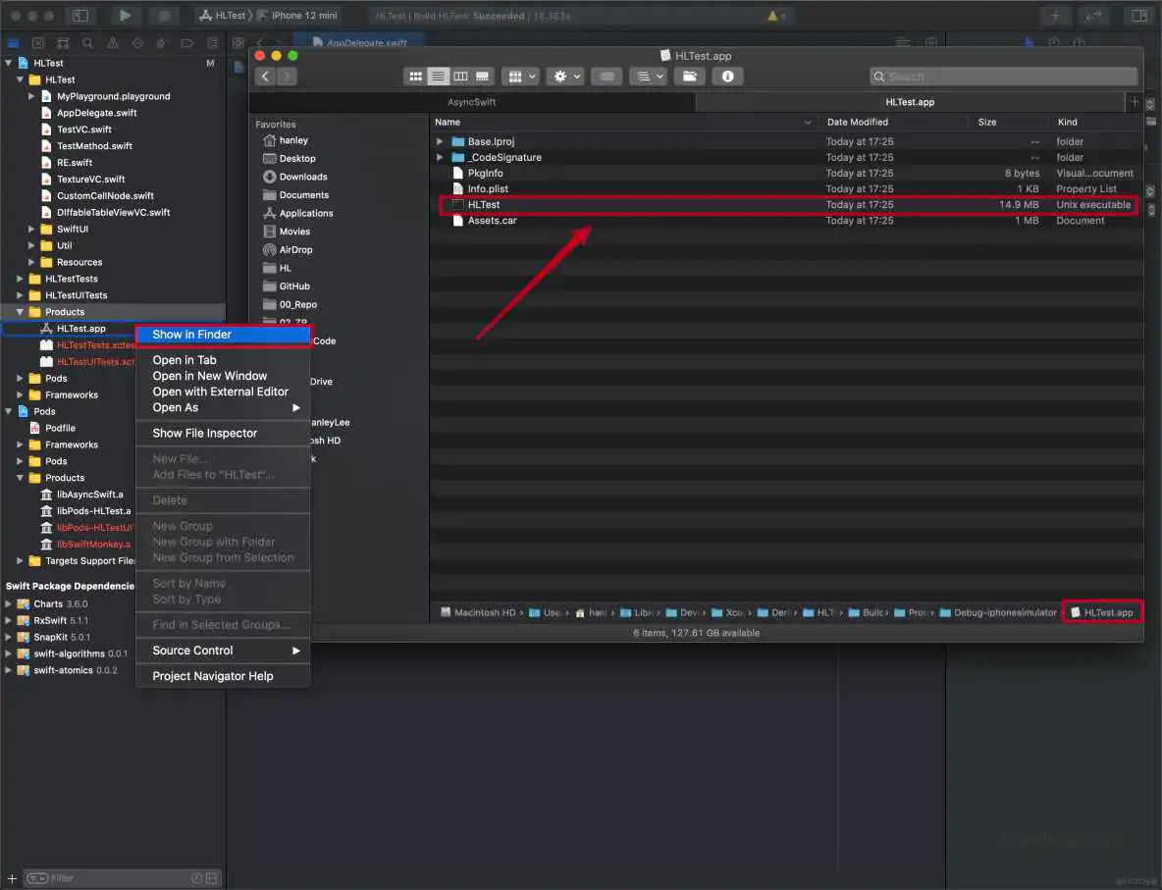Open Xcode library with plus button
This screenshot has height=890, width=1162.
1055,15
